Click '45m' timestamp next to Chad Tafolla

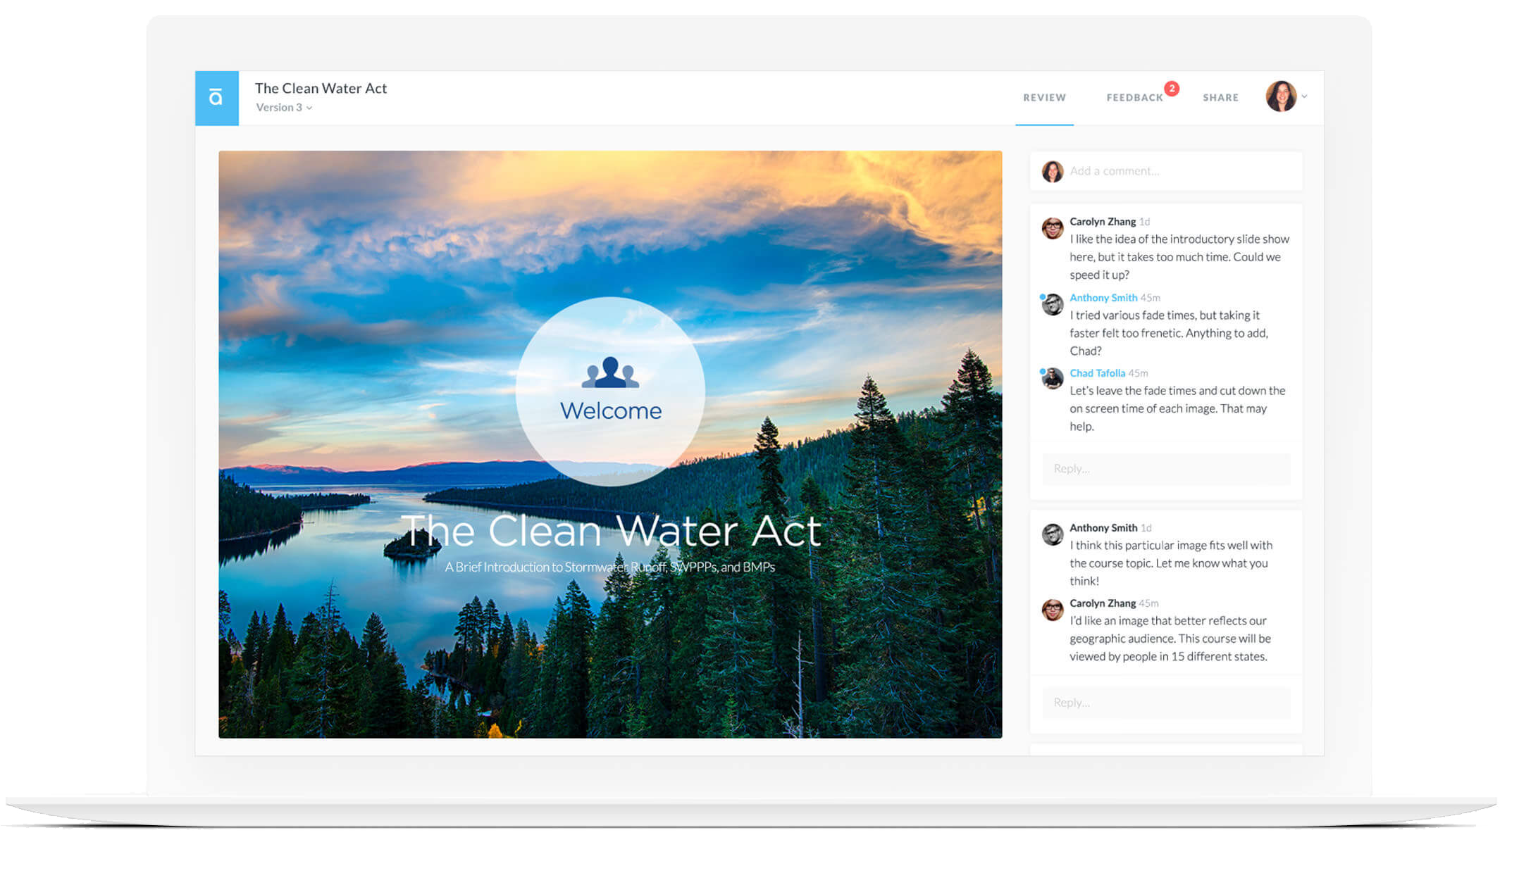(1138, 373)
